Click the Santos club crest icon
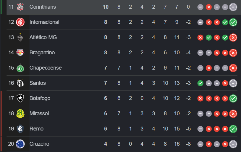This screenshot has width=241, height=152. tap(20, 83)
